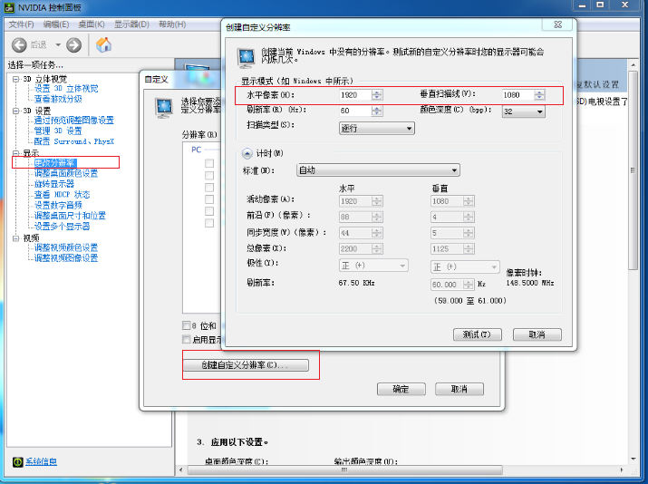Click the system information icon at bottom left
Image resolution: width=648 pixels, height=484 pixels.
18,461
